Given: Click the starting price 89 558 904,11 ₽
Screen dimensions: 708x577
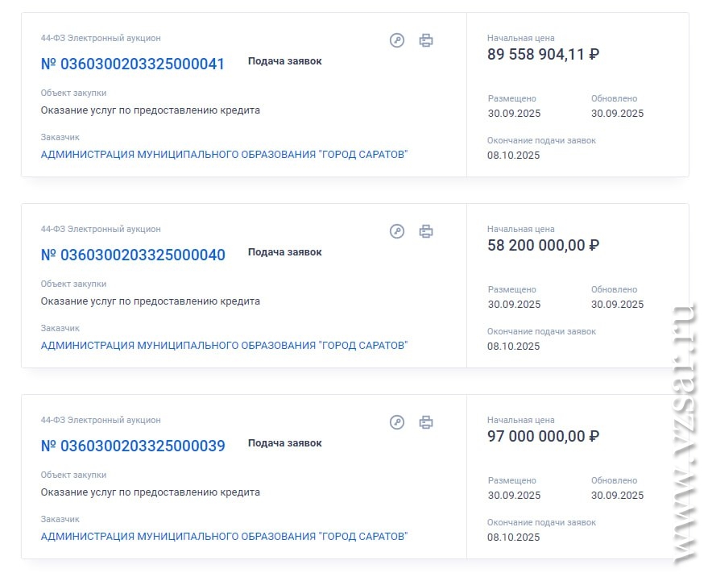Looking at the screenshot, I should point(543,55).
